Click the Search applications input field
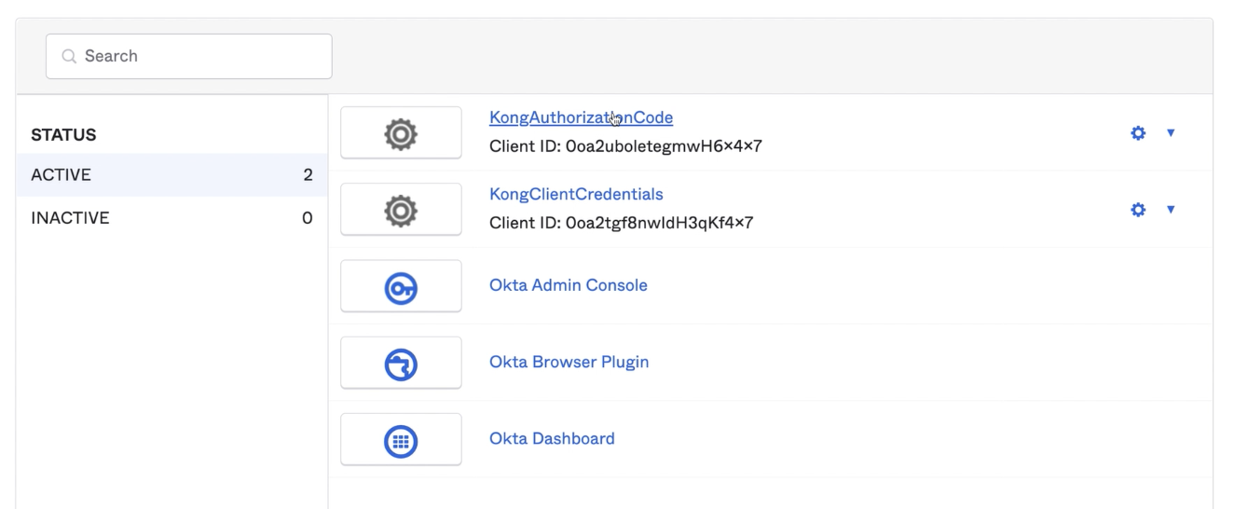The width and height of the screenshot is (1234, 509). tap(200, 56)
